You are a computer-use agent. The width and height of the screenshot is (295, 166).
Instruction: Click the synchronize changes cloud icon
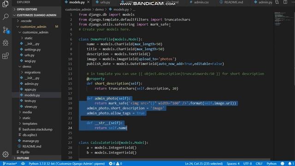pyautogui.click(x=23, y=164)
